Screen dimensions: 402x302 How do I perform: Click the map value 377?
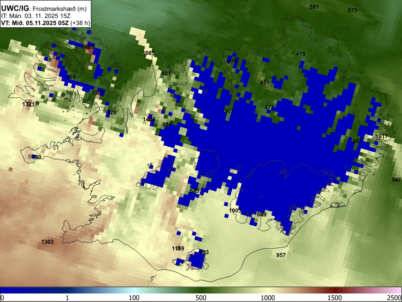click(x=269, y=107)
